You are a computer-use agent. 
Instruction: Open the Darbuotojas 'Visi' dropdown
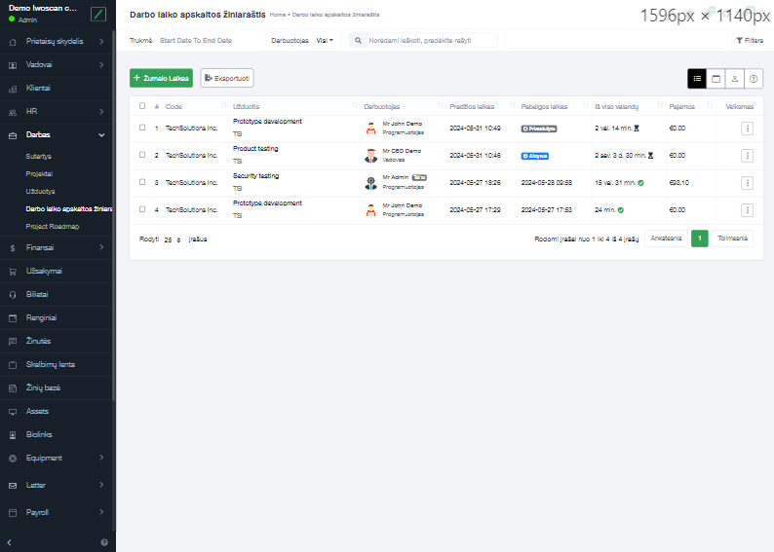(324, 41)
